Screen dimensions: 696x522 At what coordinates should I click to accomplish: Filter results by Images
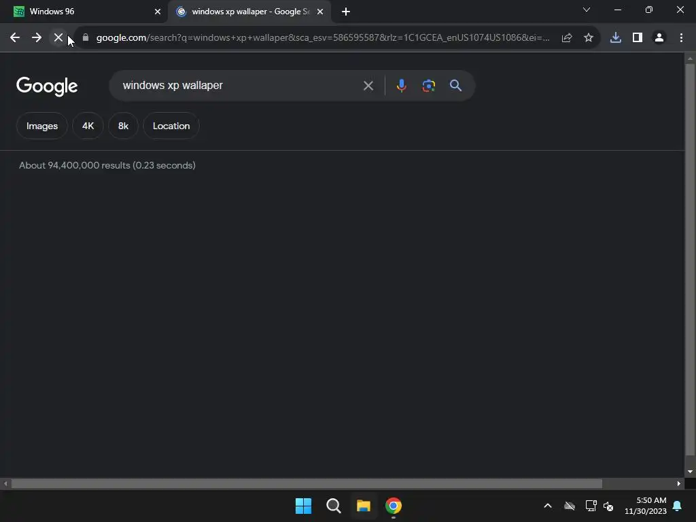coord(41,126)
